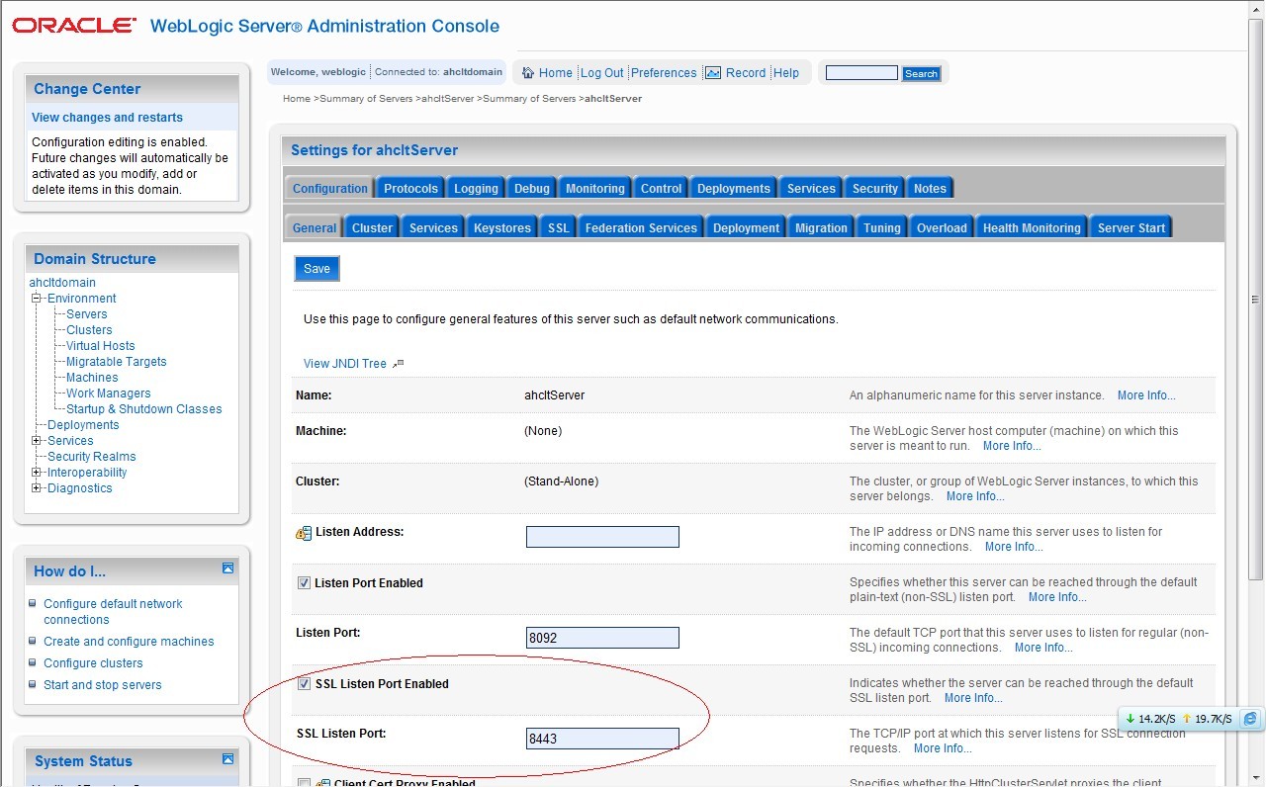Open the Tuning sub-tab
This screenshot has height=787, width=1266.
pyautogui.click(x=881, y=228)
